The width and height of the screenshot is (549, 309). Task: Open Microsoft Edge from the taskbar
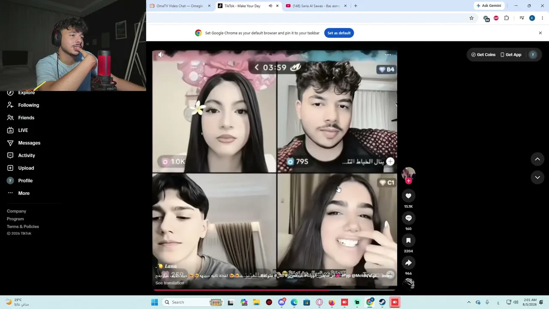pos(294,302)
